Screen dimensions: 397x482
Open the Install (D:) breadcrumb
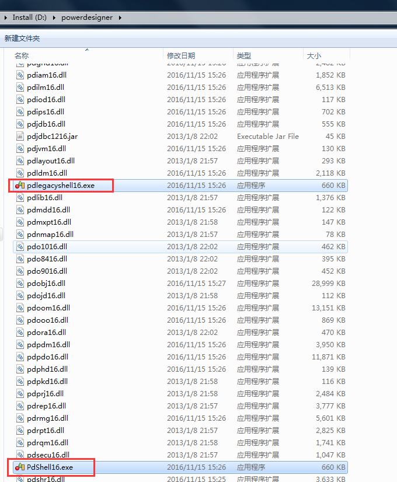click(30, 18)
